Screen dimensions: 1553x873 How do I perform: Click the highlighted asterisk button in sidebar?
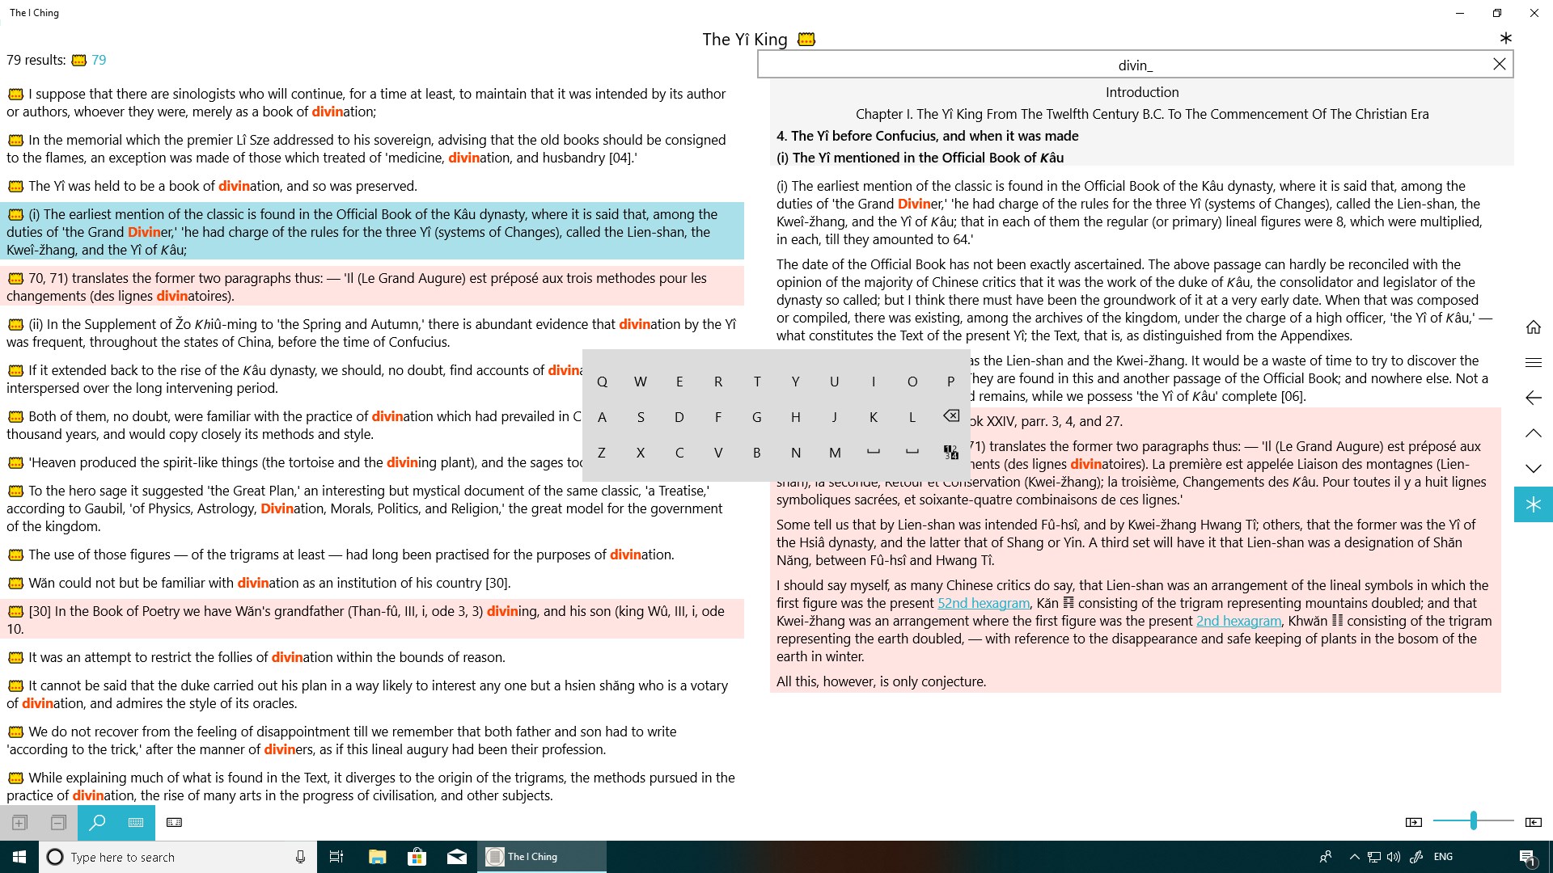click(x=1533, y=504)
